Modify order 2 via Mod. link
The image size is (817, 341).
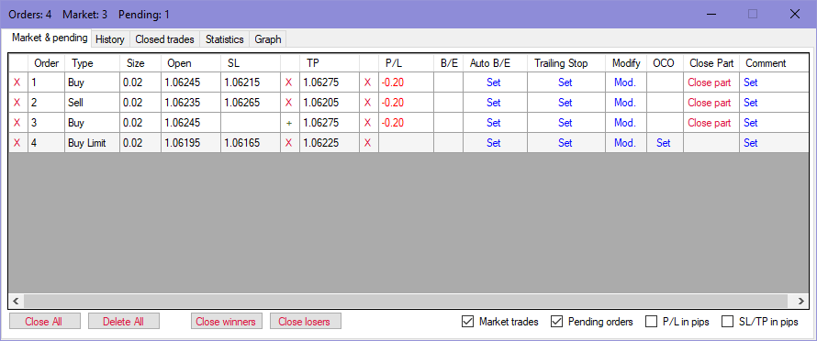coord(625,103)
